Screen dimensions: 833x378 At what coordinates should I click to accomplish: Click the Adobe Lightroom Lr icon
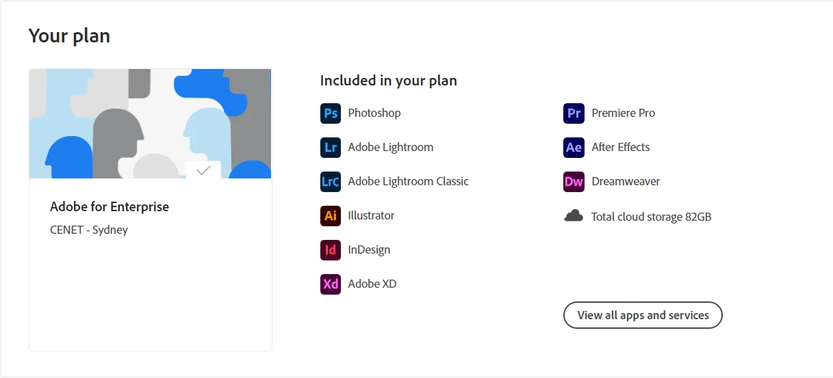(x=331, y=147)
